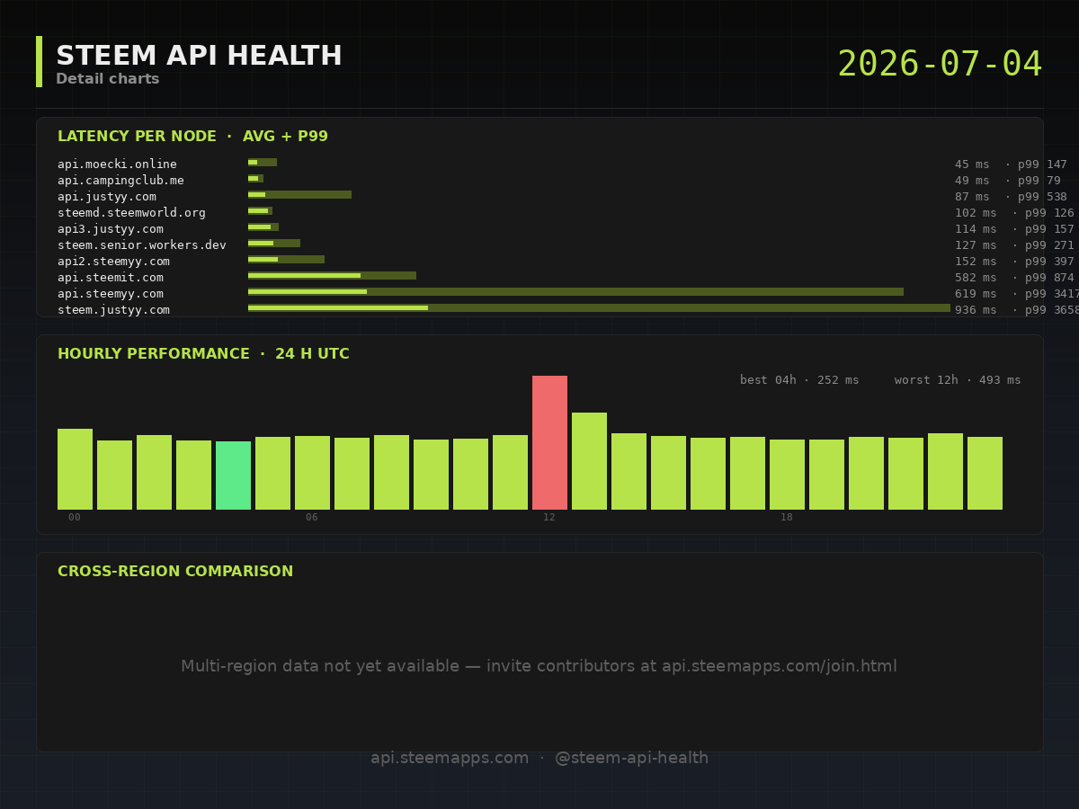Click the steemd.steemworld.org latency bar
1079x809 pixels.
pyautogui.click(x=260, y=211)
